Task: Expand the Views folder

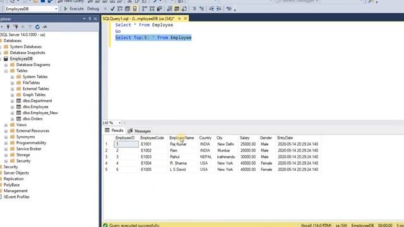Action: pos(6,125)
